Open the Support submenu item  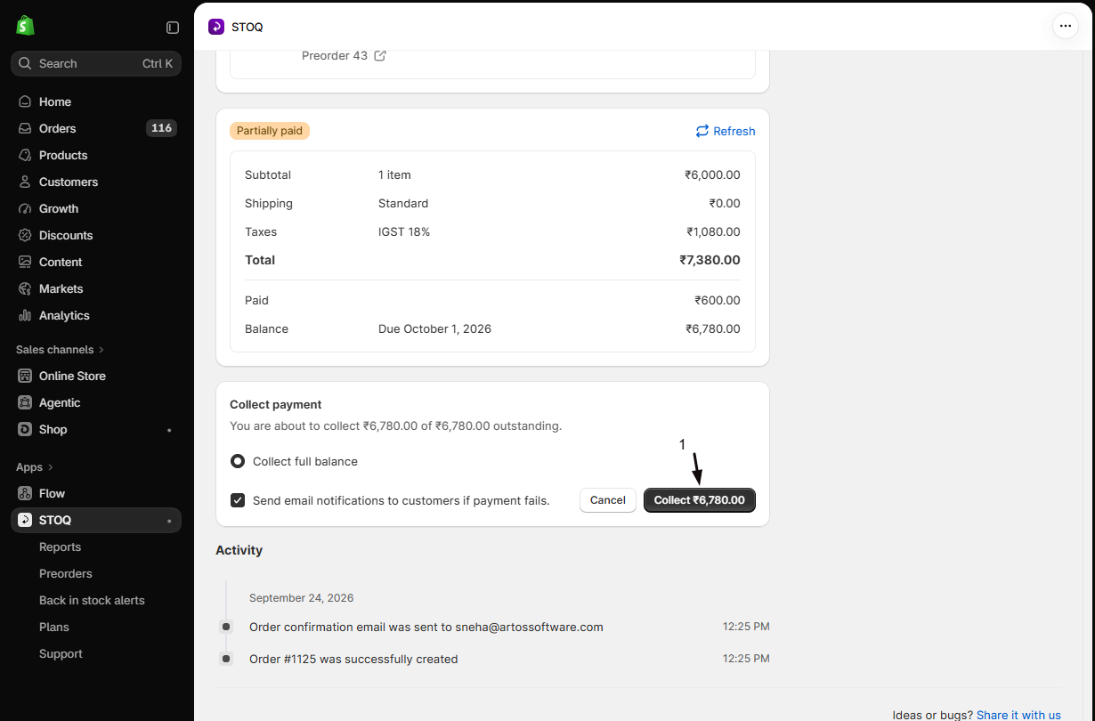click(x=61, y=653)
